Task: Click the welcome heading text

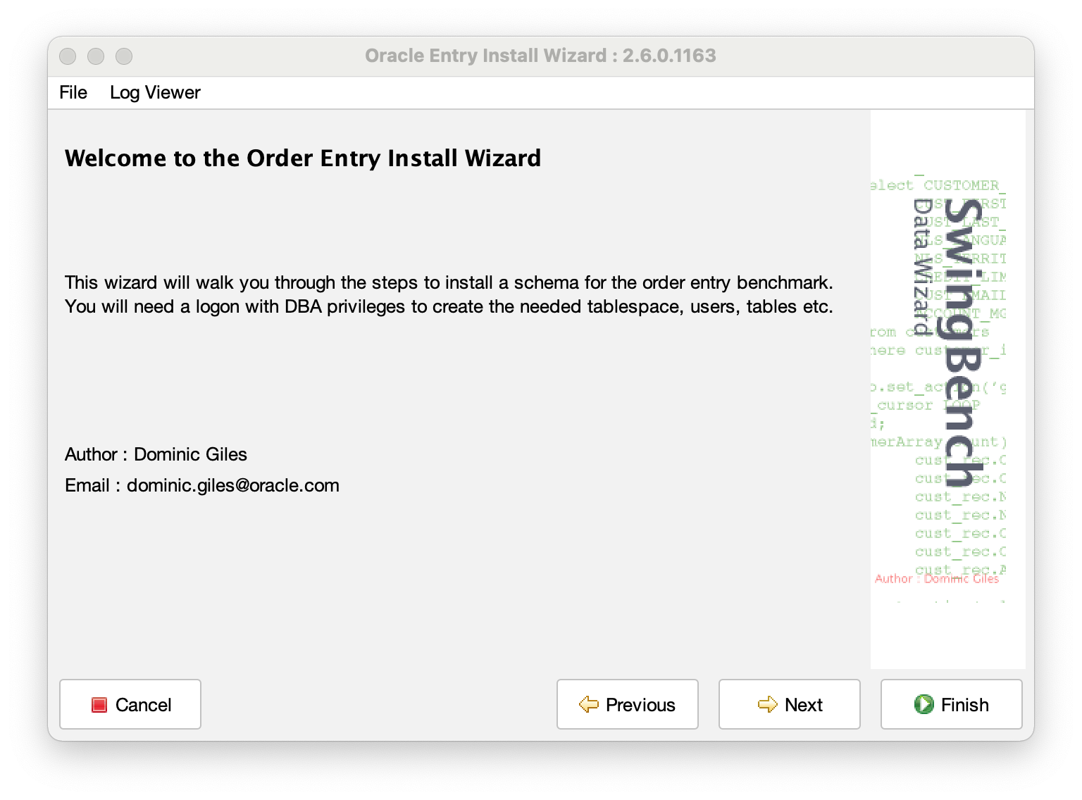Action: click(303, 158)
